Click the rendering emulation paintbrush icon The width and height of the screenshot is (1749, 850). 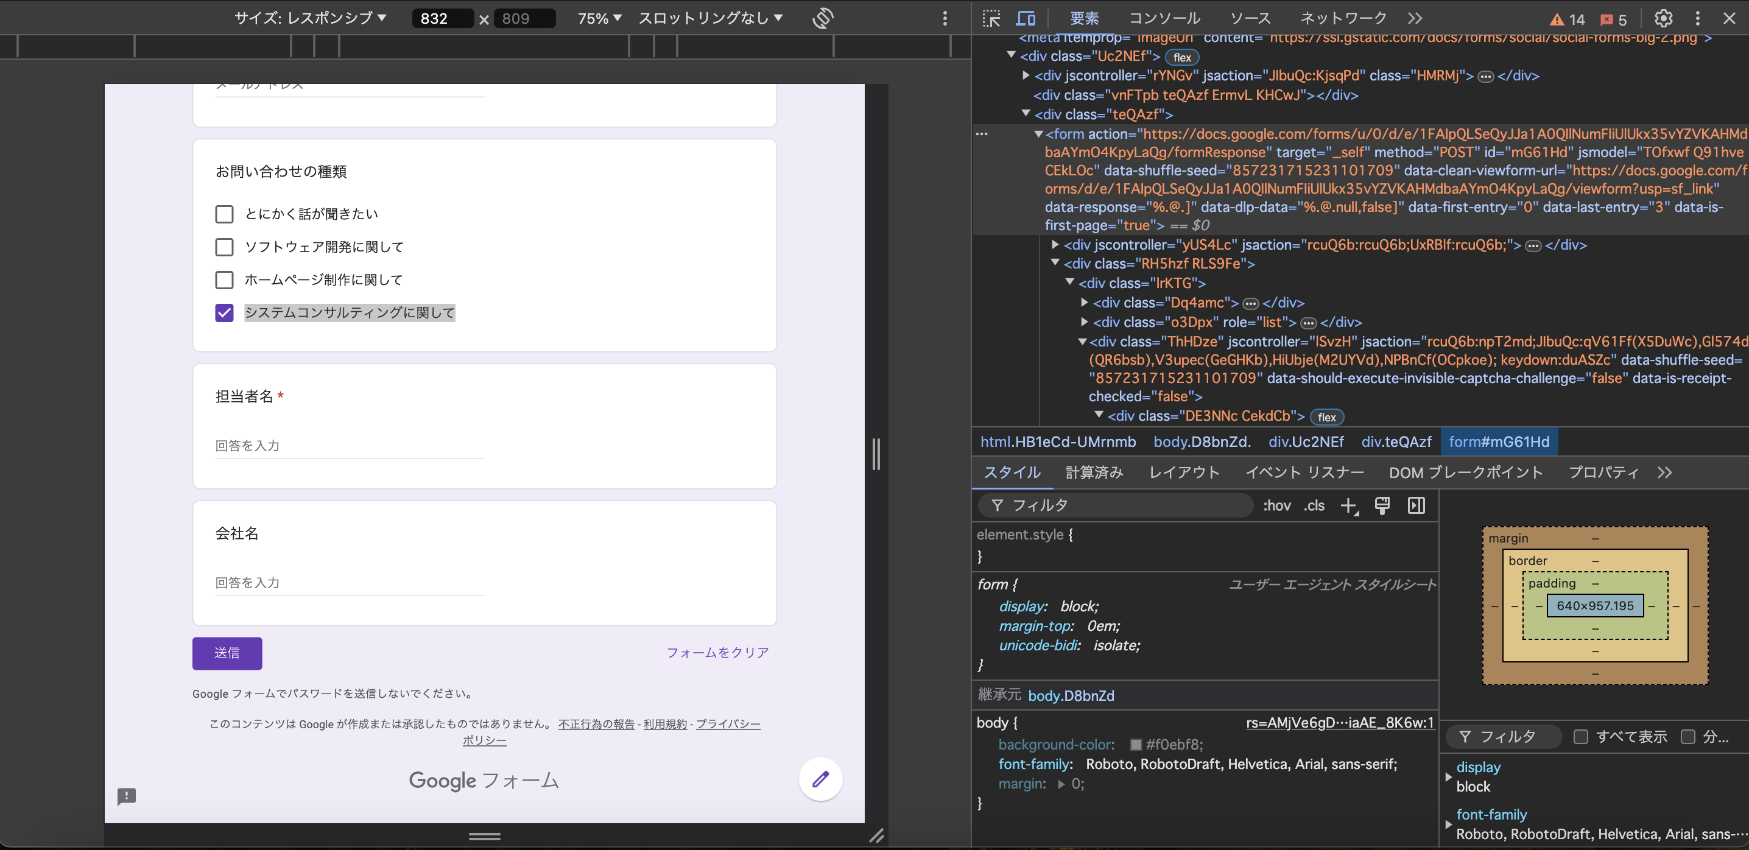click(1382, 505)
